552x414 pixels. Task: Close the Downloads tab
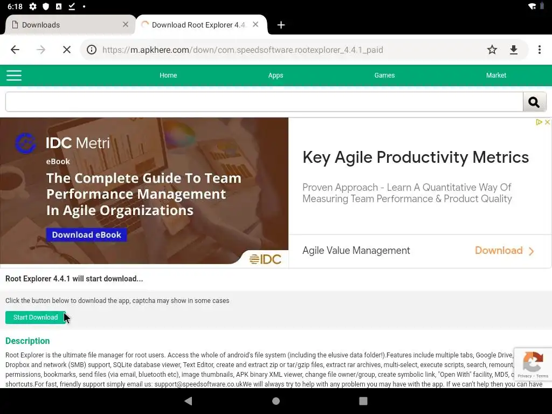coord(125,24)
